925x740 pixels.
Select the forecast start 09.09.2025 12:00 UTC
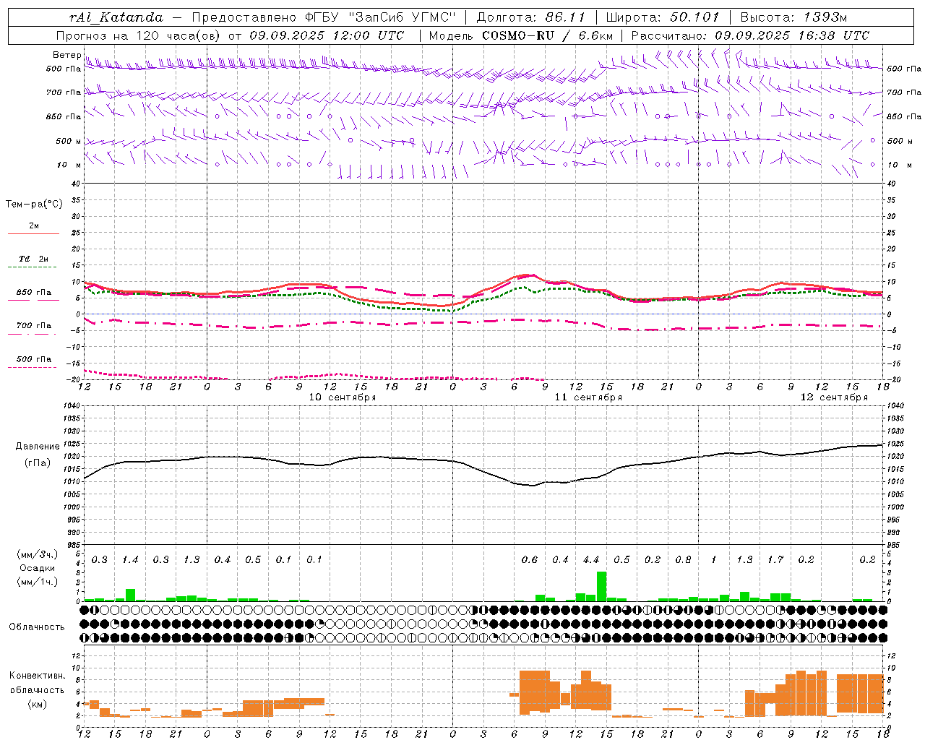tap(327, 35)
